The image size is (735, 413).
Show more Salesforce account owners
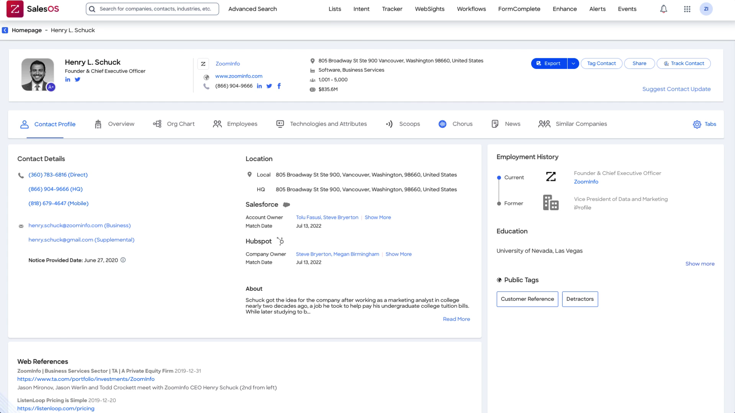(x=378, y=217)
